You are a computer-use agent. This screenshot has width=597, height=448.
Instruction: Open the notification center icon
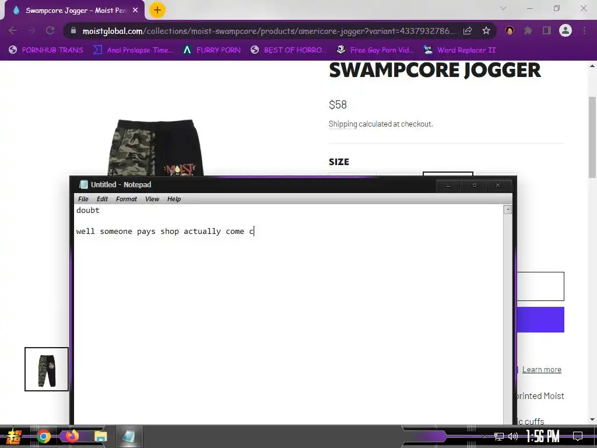pyautogui.click(x=578, y=436)
